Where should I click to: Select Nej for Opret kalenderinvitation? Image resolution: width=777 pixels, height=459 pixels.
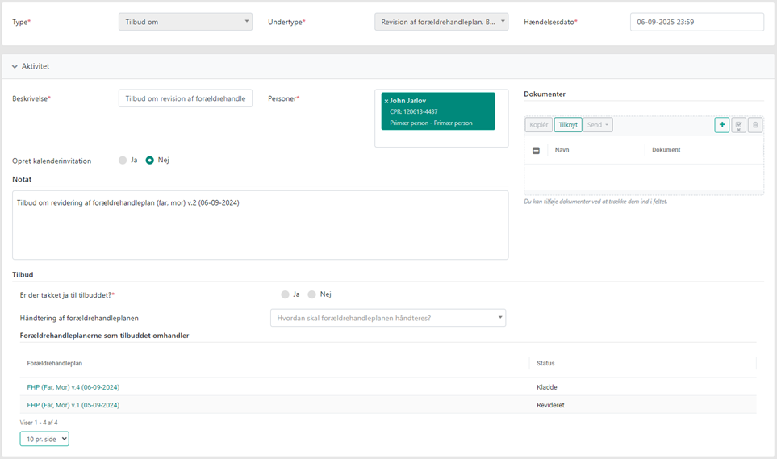click(150, 161)
